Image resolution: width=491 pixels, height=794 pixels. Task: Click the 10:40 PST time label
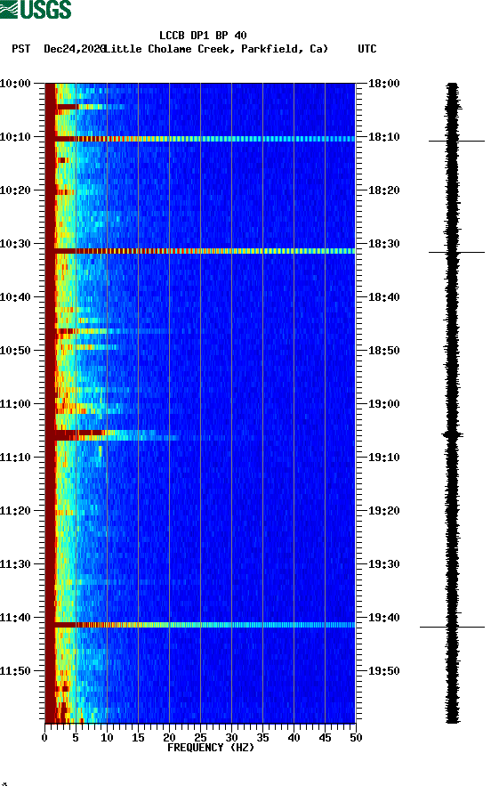[15, 297]
